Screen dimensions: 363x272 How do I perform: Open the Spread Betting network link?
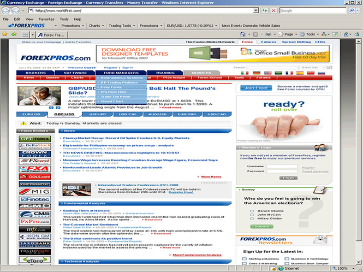(x=296, y=42)
